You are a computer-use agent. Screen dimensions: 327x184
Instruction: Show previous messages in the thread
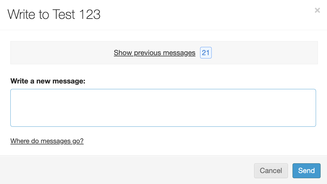pyautogui.click(x=154, y=53)
